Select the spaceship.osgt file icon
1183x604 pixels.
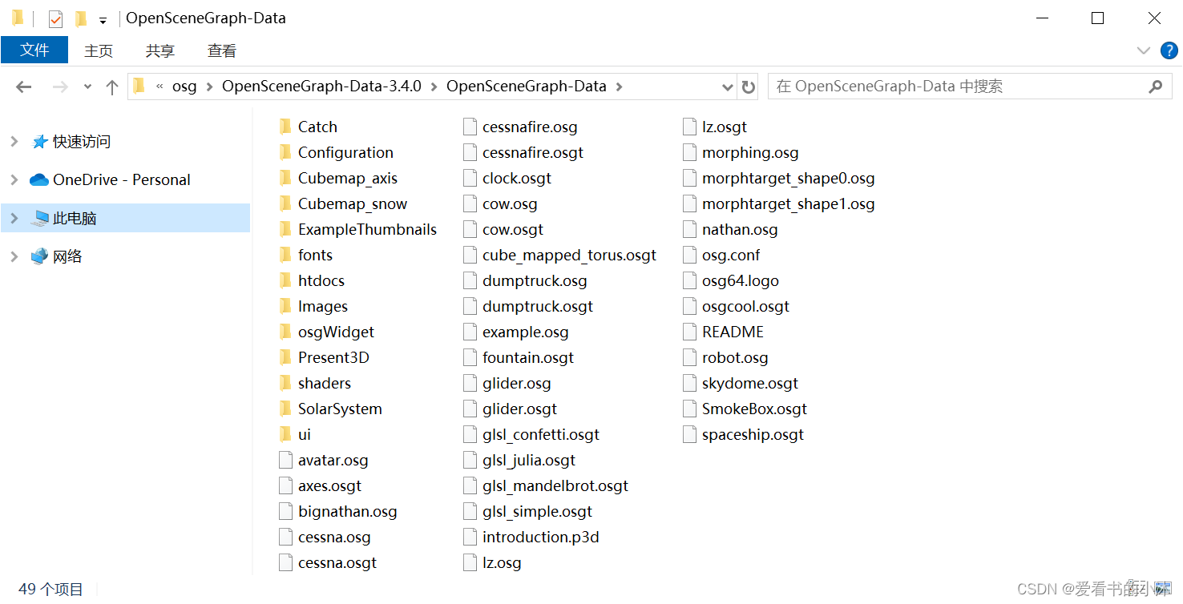click(689, 434)
